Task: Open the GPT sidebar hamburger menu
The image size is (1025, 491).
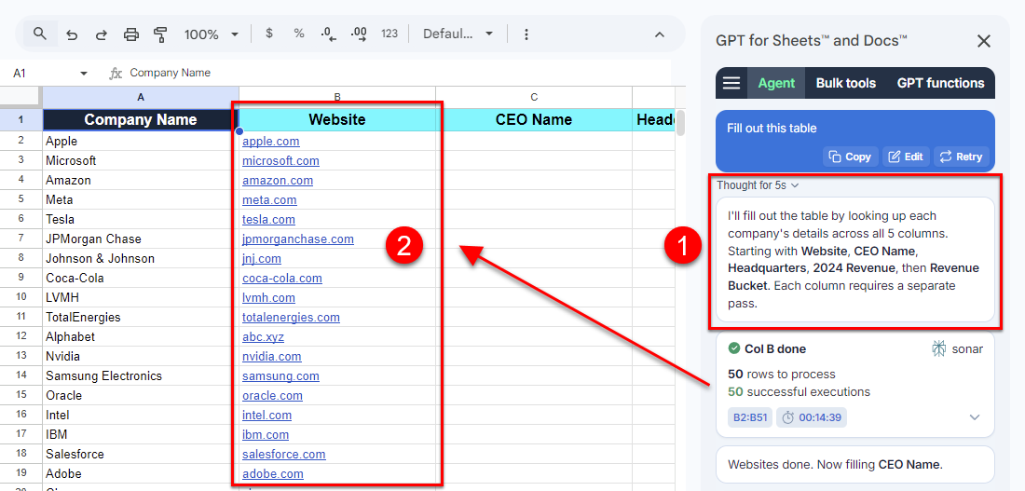Action: [x=731, y=83]
